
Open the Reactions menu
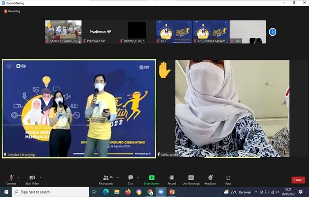pyautogui.click(x=210, y=178)
